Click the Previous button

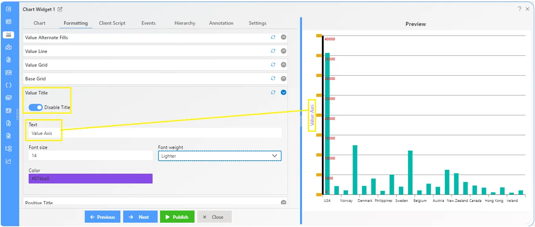tap(103, 217)
